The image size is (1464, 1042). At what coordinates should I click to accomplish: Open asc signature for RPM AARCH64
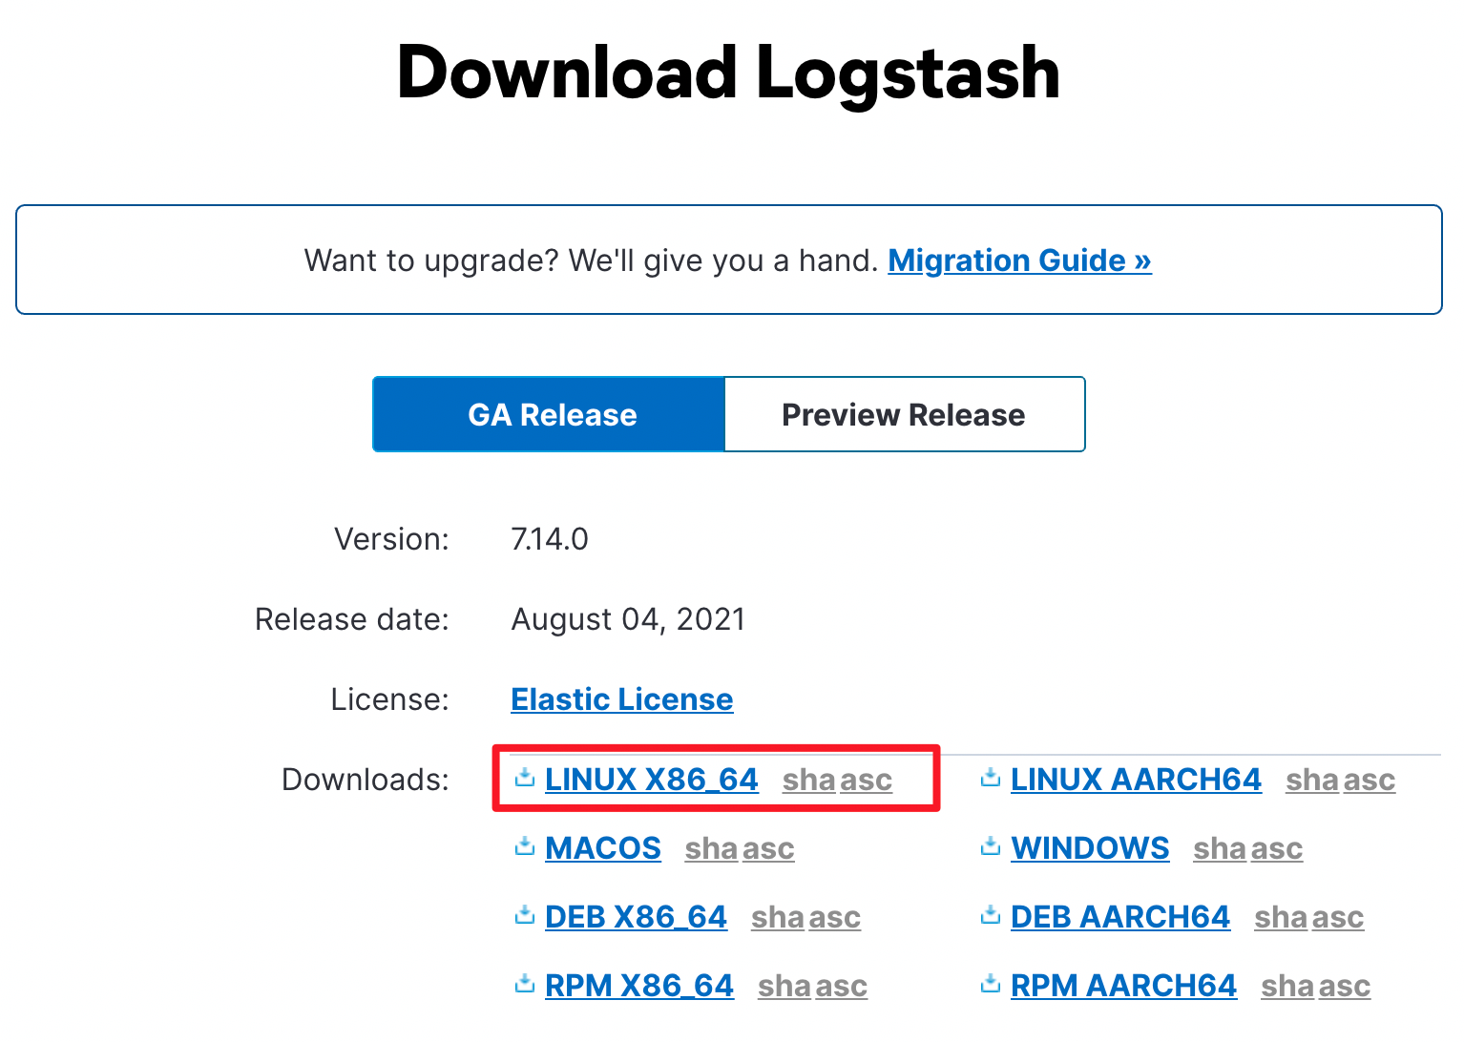[1345, 987]
